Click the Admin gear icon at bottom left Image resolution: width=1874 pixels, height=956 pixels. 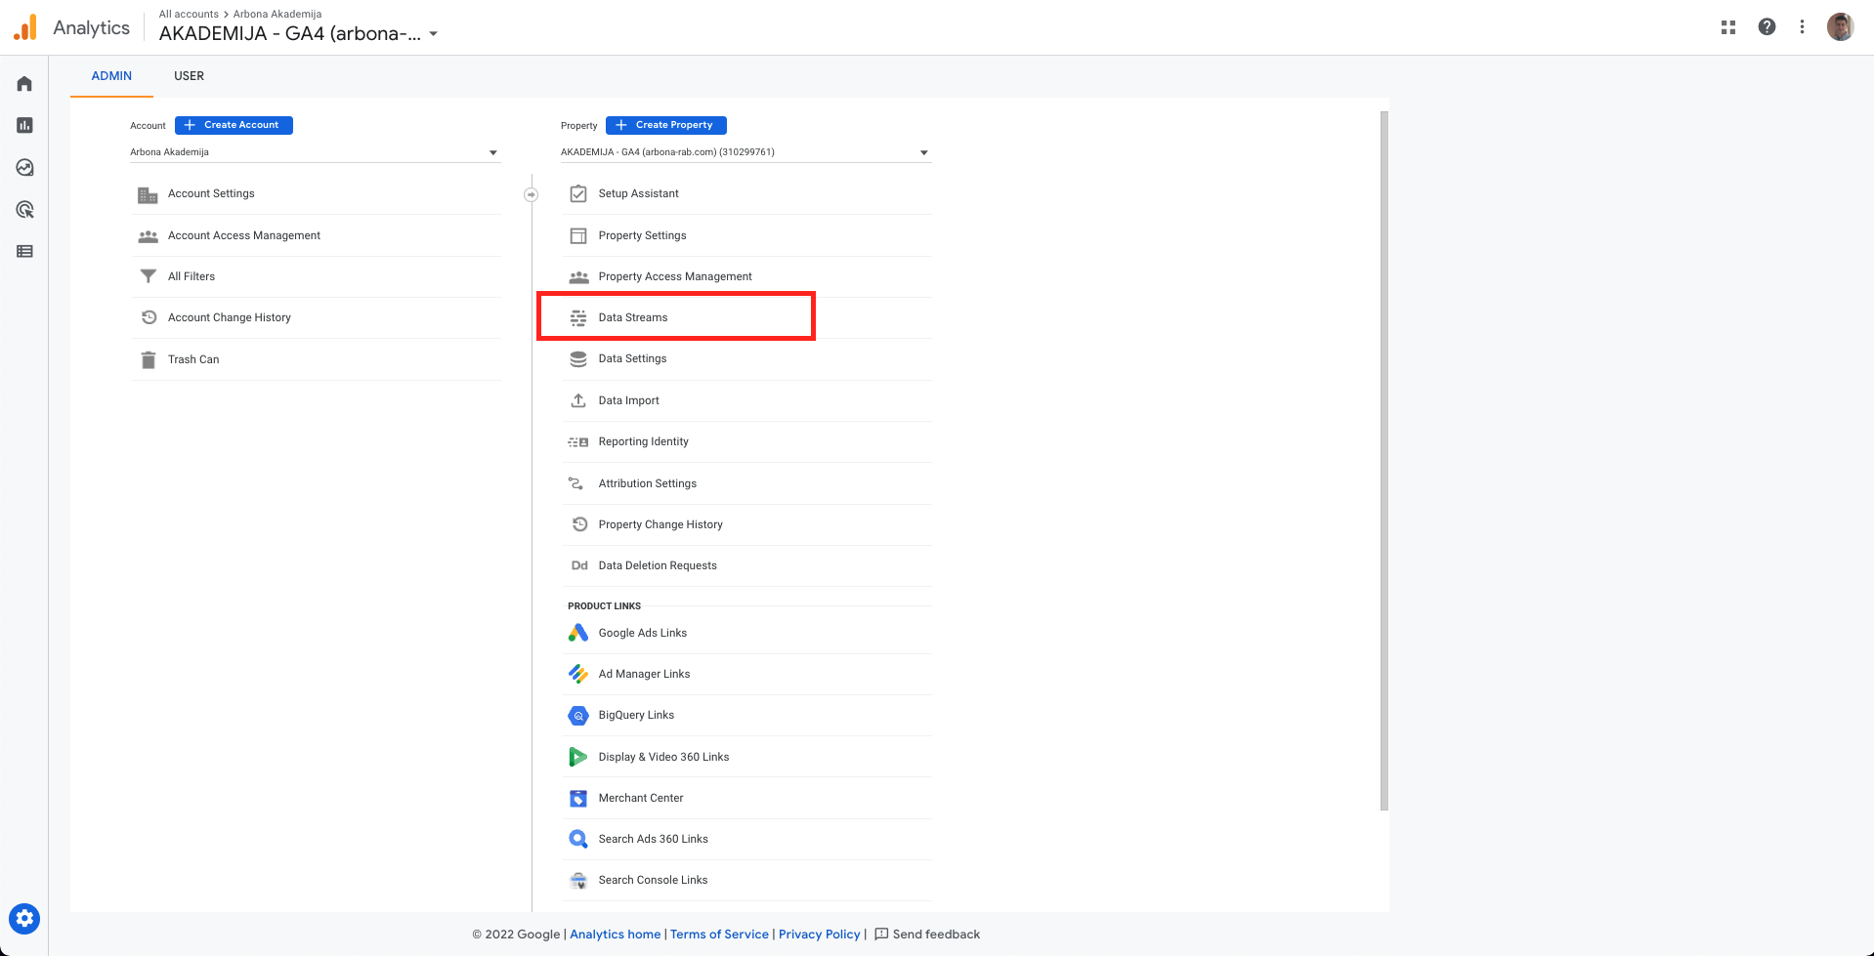(x=24, y=919)
